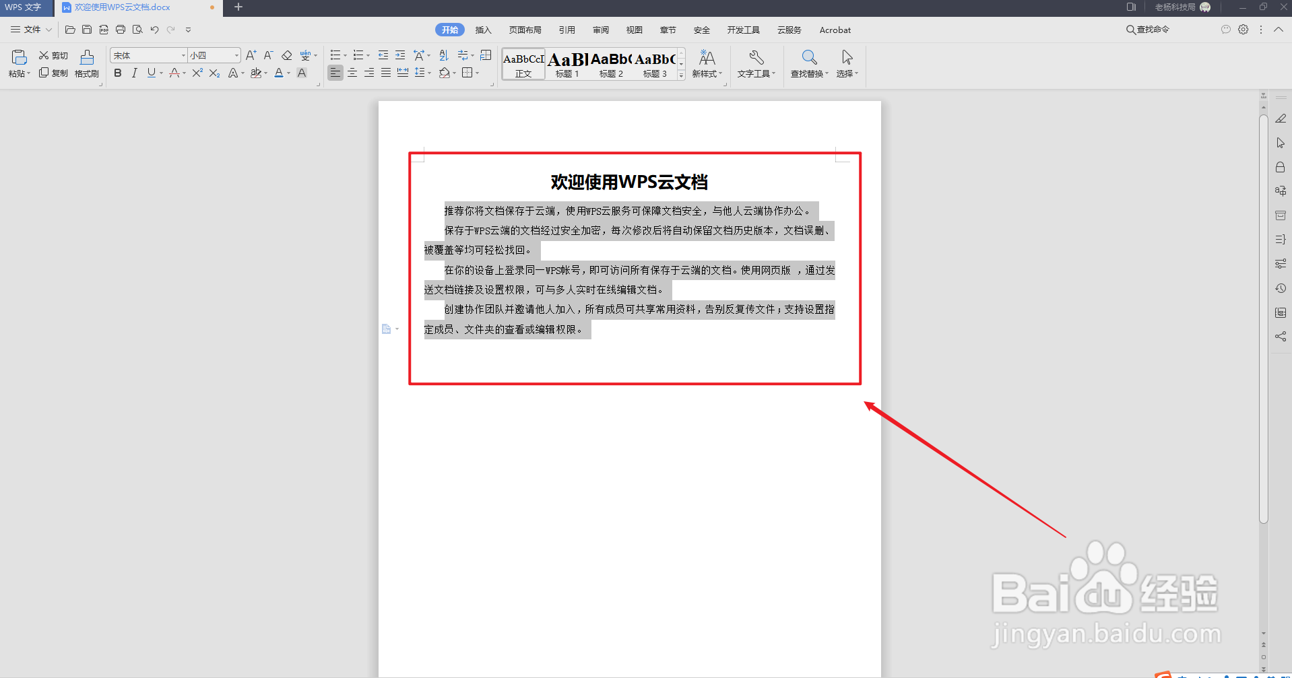The image size is (1292, 678).
Task: Click the lock icon in right sidebar
Action: click(1281, 167)
